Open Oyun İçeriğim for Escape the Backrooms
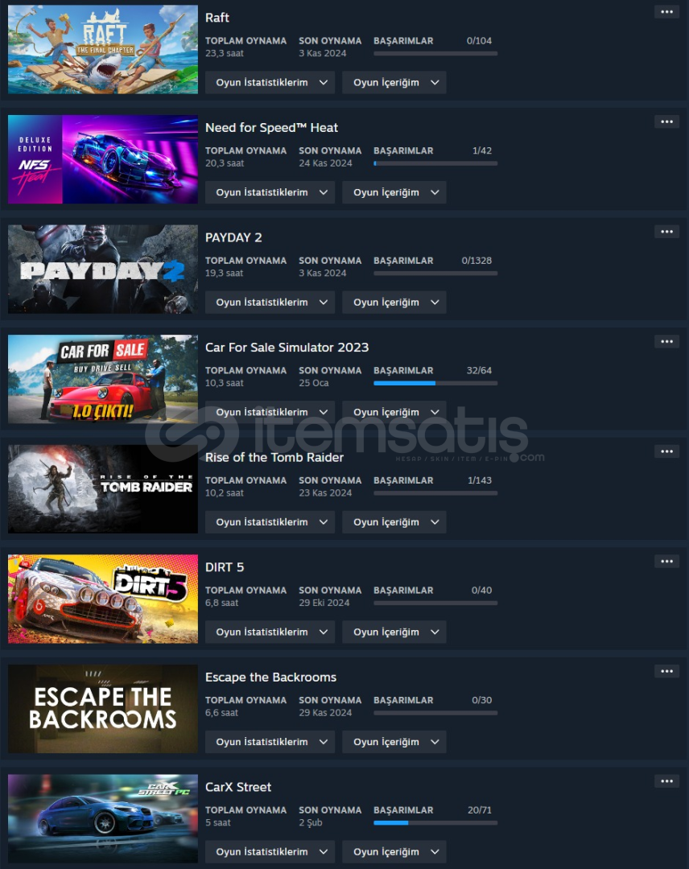The image size is (689, 869). point(394,742)
